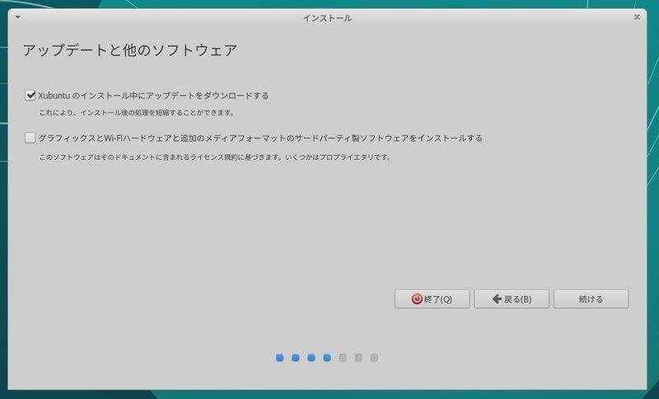This screenshot has height=399, width=659.
Task: Click text これにより、インストール後の処理を短縮することができます。
Action: [137, 113]
